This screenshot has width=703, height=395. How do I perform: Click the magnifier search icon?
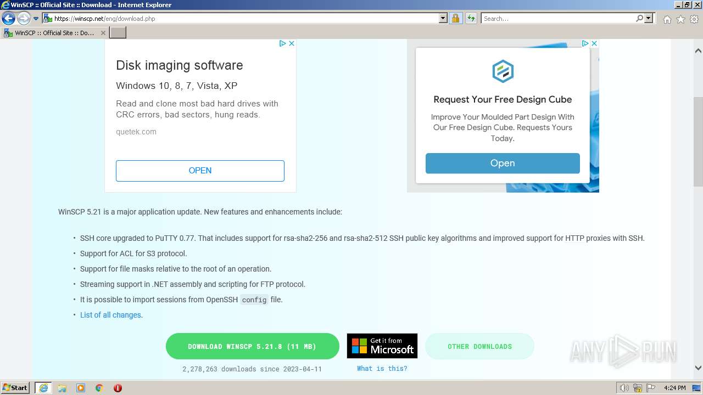639,19
